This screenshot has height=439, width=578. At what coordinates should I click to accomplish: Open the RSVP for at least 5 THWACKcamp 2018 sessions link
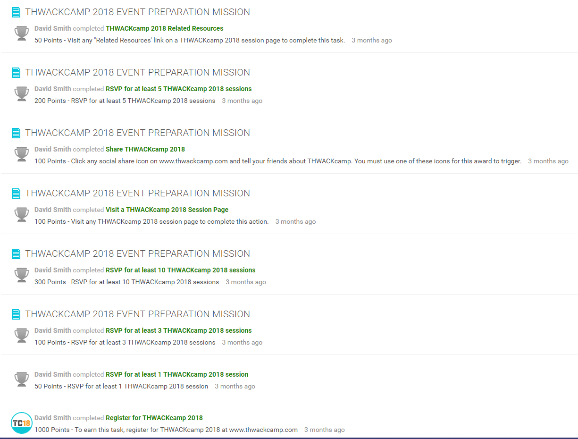(179, 89)
